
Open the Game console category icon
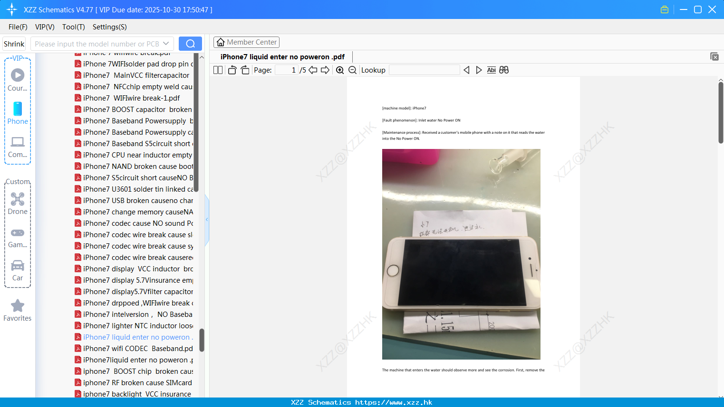click(x=18, y=237)
